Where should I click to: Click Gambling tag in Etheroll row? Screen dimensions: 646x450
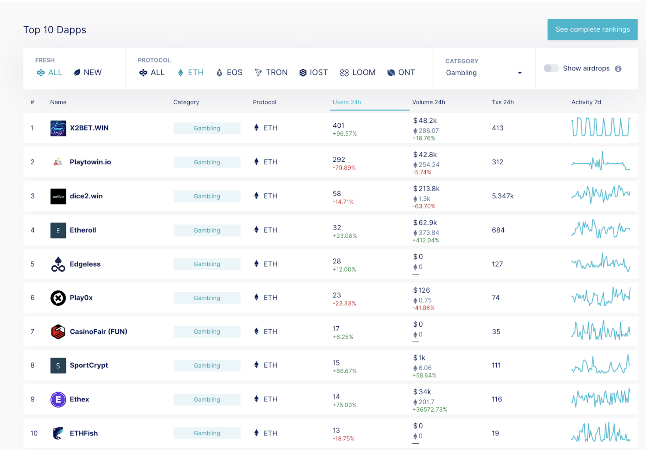point(207,230)
